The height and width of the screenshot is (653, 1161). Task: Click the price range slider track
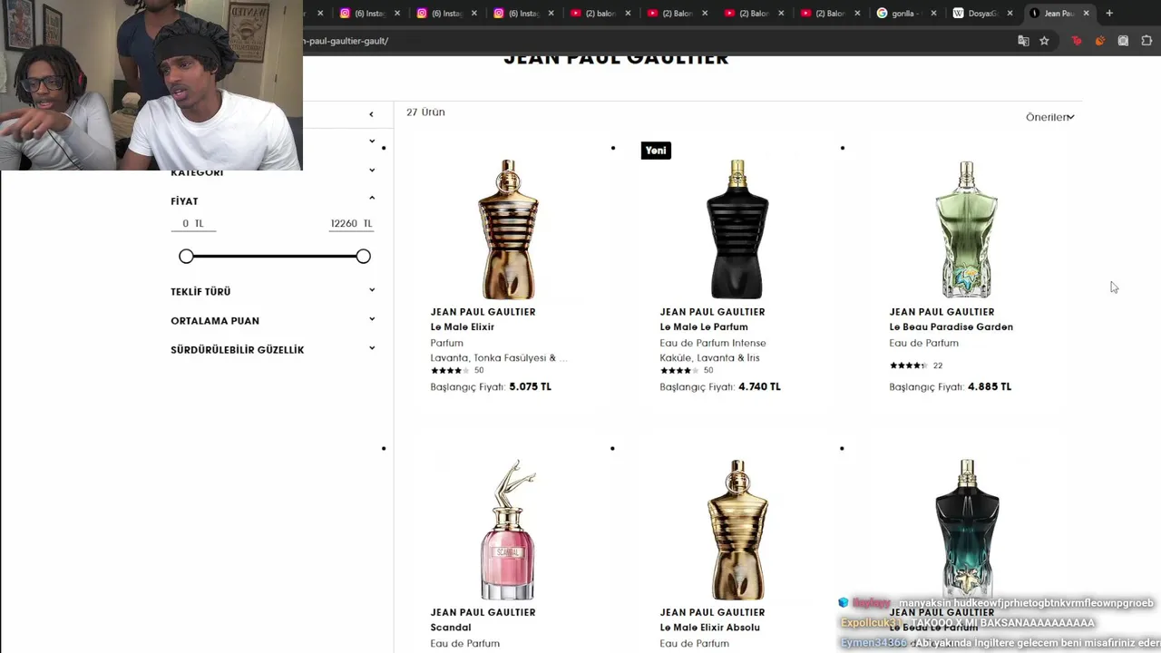(275, 257)
